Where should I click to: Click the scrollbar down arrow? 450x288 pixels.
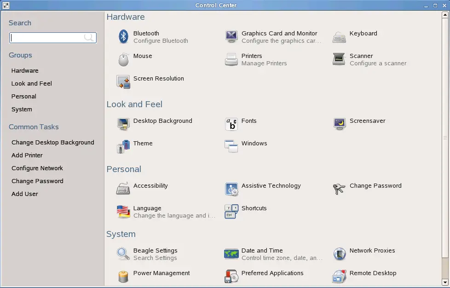click(x=445, y=282)
